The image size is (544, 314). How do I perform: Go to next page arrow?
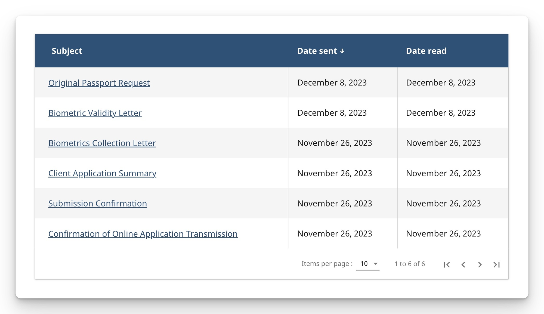coord(480,264)
